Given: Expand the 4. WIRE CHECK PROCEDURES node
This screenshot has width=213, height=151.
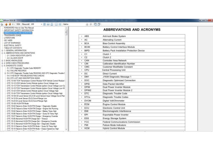Looking at the screenshot, I should (2, 63).
